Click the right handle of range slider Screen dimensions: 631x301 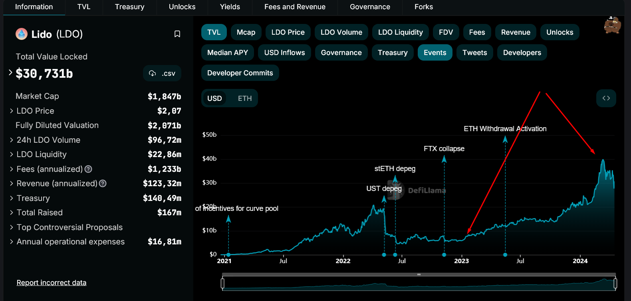615,283
